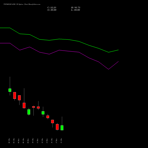The width and height of the screenshot is (148, 148).
Task: Select the close value 'C: 52.25'
Action: [x=52, y=8]
